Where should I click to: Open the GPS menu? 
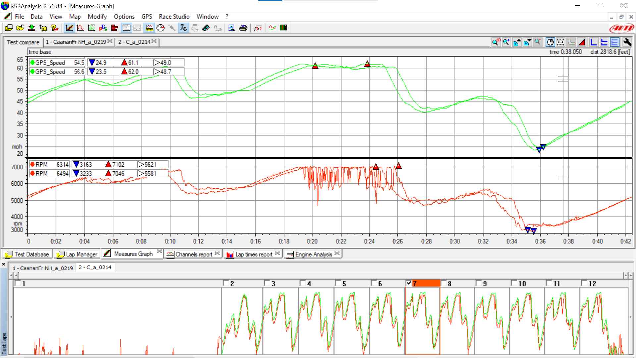tap(147, 17)
